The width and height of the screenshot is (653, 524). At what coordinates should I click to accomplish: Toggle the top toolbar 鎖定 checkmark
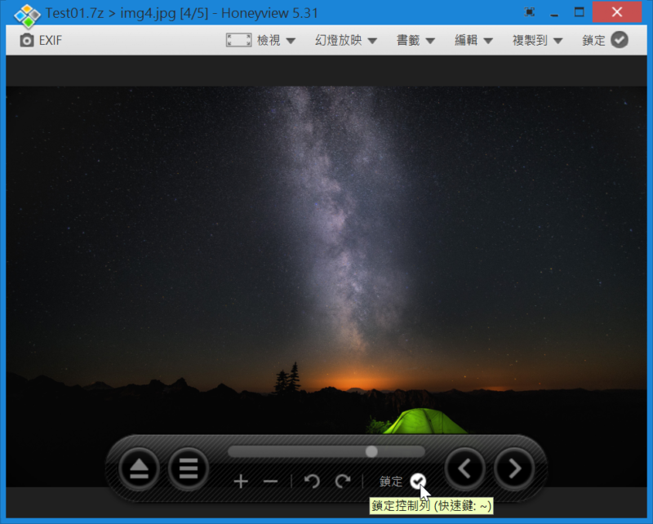[x=620, y=40]
